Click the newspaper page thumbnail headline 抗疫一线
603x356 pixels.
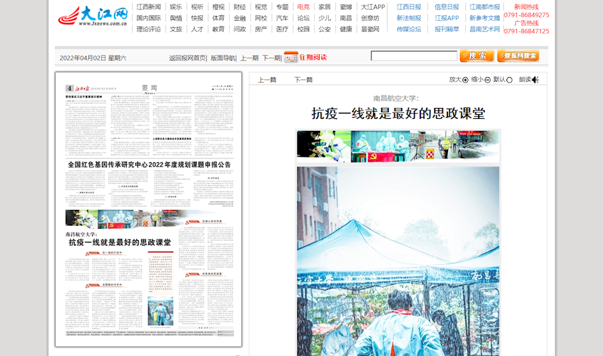coord(119,242)
